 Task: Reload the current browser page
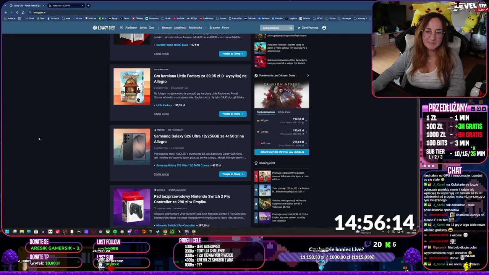tap(17, 12)
